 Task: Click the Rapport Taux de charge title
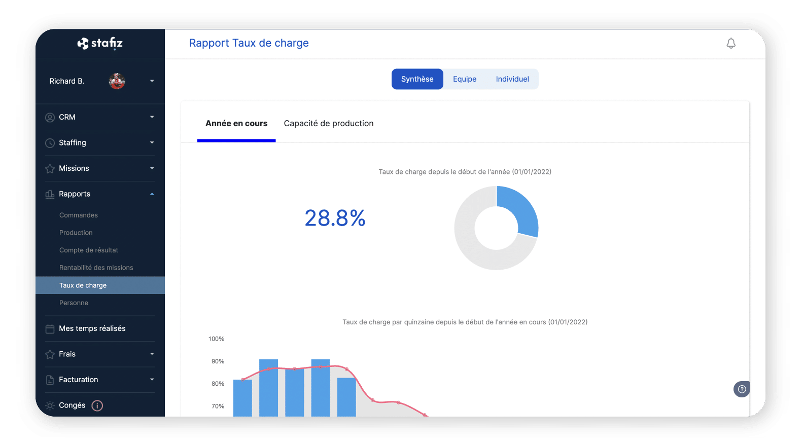pyautogui.click(x=249, y=43)
